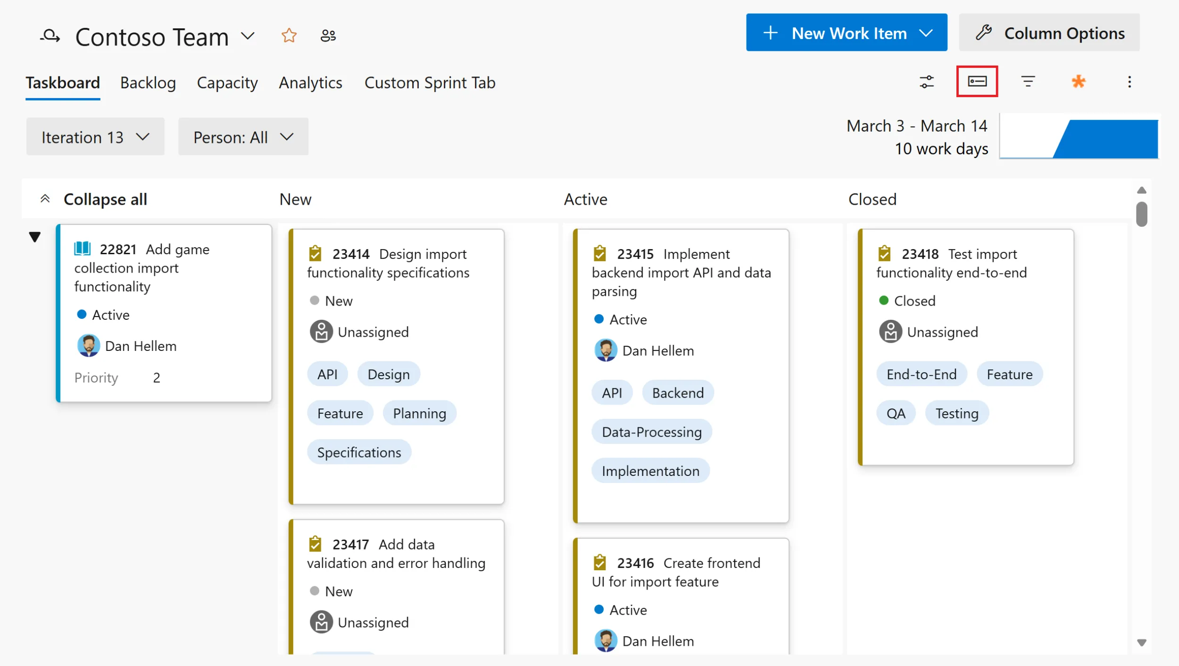The height and width of the screenshot is (666, 1179).
Task: Open the more actions ellipsis menu
Action: point(1130,82)
